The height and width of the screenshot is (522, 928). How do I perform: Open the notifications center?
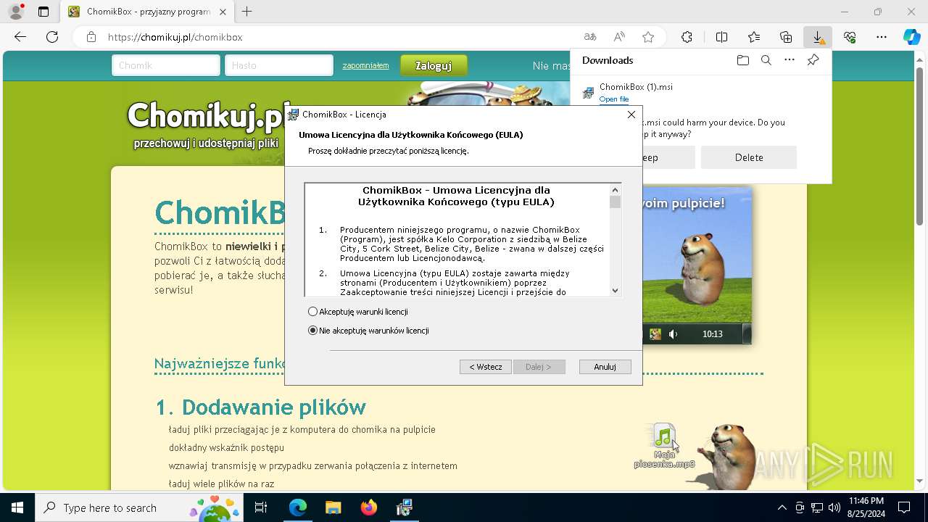click(x=904, y=507)
